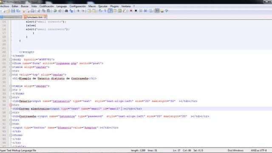Open the Archivo menu
The height and width of the screenshot is (153, 272).
tap(5, 6)
